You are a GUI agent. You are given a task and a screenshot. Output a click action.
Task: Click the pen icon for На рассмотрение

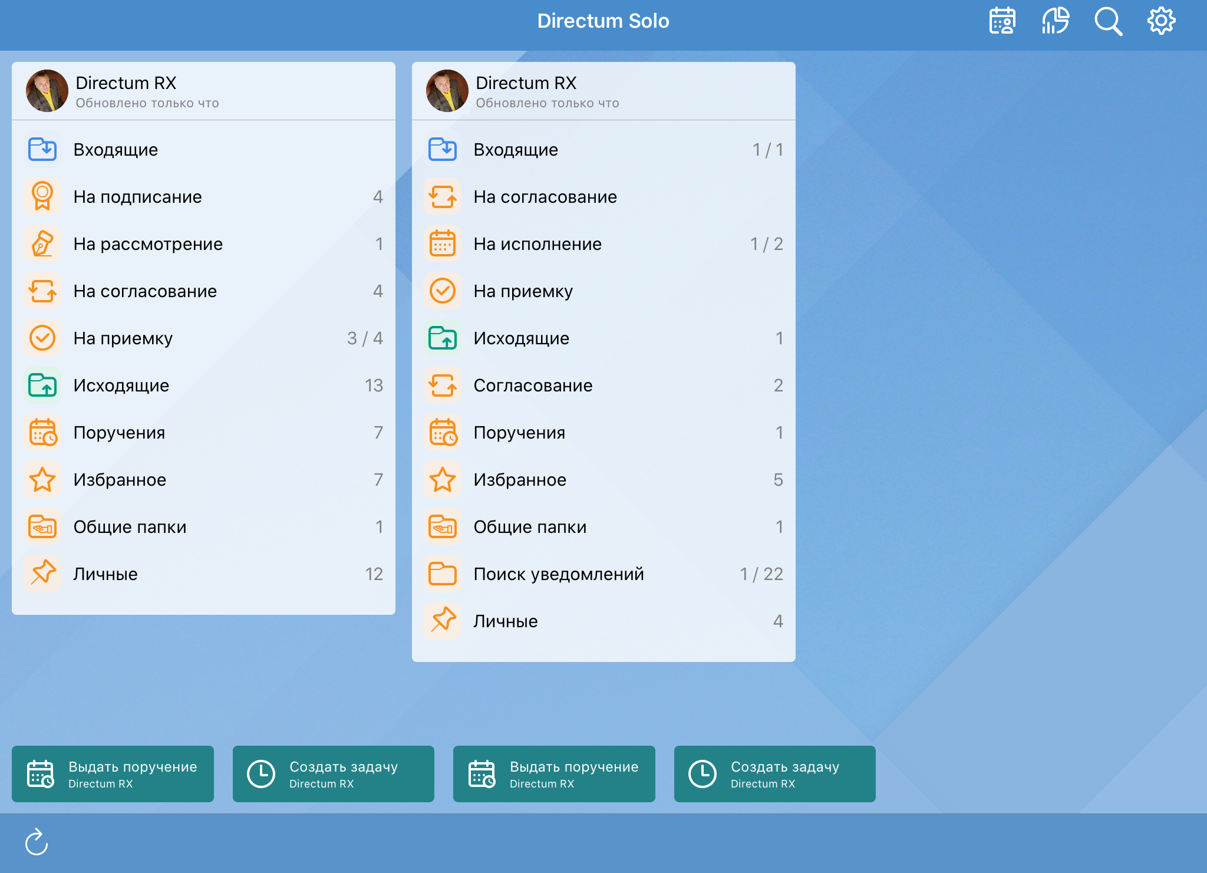tap(42, 243)
